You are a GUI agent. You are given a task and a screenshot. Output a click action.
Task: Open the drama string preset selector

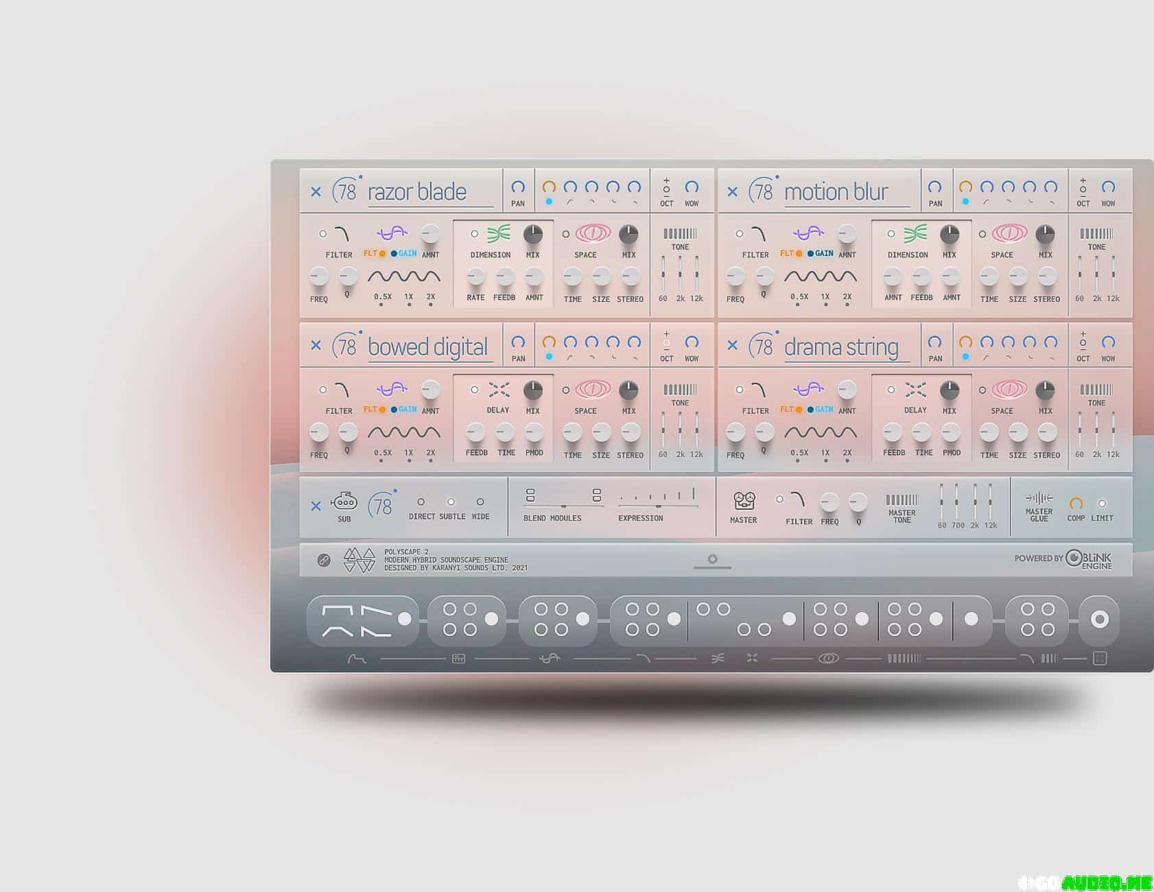pyautogui.click(x=841, y=348)
